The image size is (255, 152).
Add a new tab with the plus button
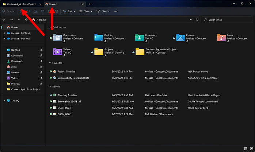pyautogui.click(x=90, y=4)
